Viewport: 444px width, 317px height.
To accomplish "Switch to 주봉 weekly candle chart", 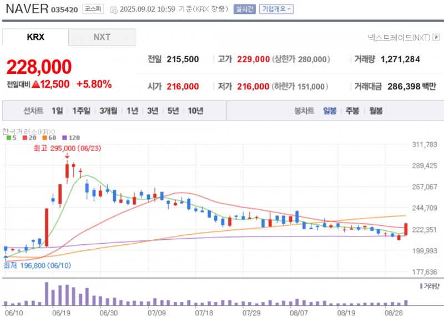I will click(x=352, y=110).
